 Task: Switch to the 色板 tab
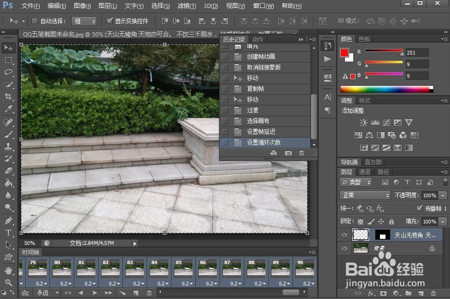coord(364,39)
